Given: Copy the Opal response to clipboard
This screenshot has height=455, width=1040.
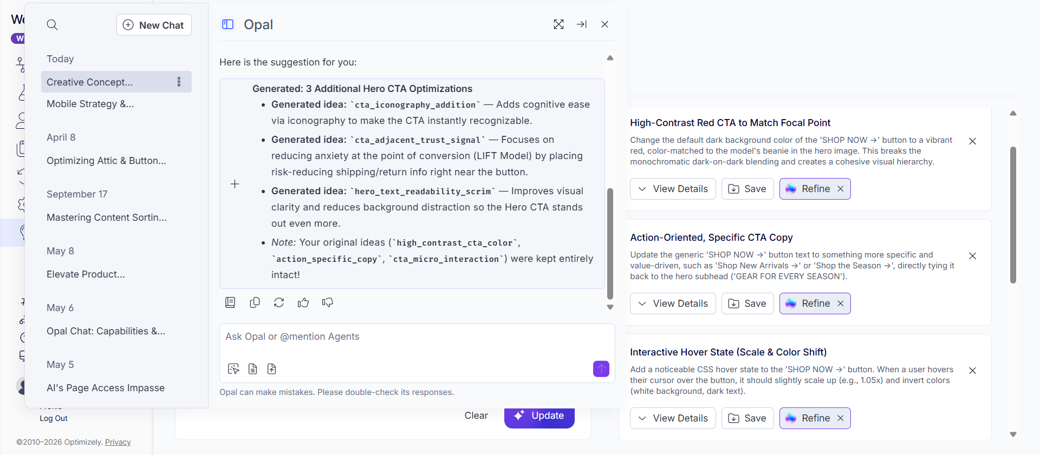Looking at the screenshot, I should click(x=255, y=302).
